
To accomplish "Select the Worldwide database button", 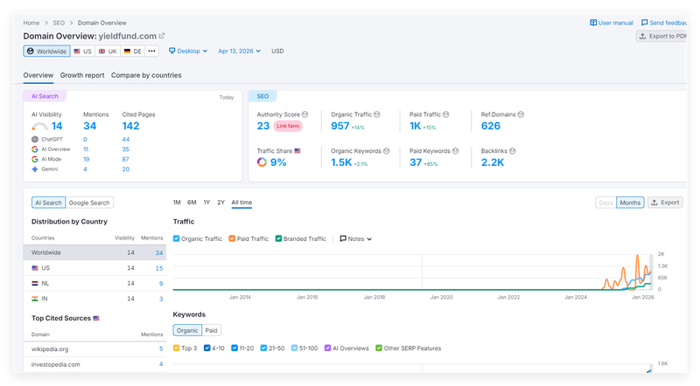I will tap(47, 52).
